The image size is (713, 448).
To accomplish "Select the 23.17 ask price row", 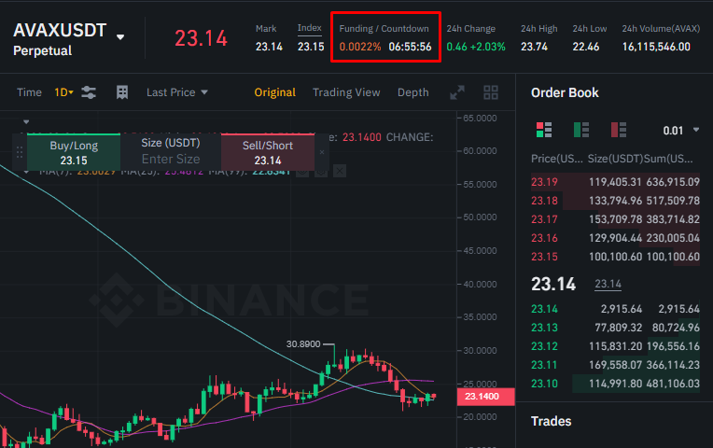I will (615, 219).
